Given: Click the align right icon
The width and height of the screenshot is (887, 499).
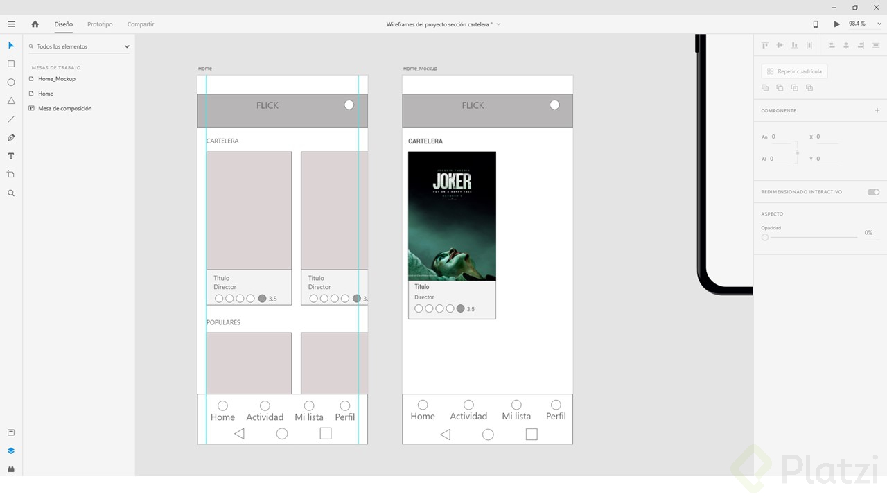Looking at the screenshot, I should click(861, 45).
